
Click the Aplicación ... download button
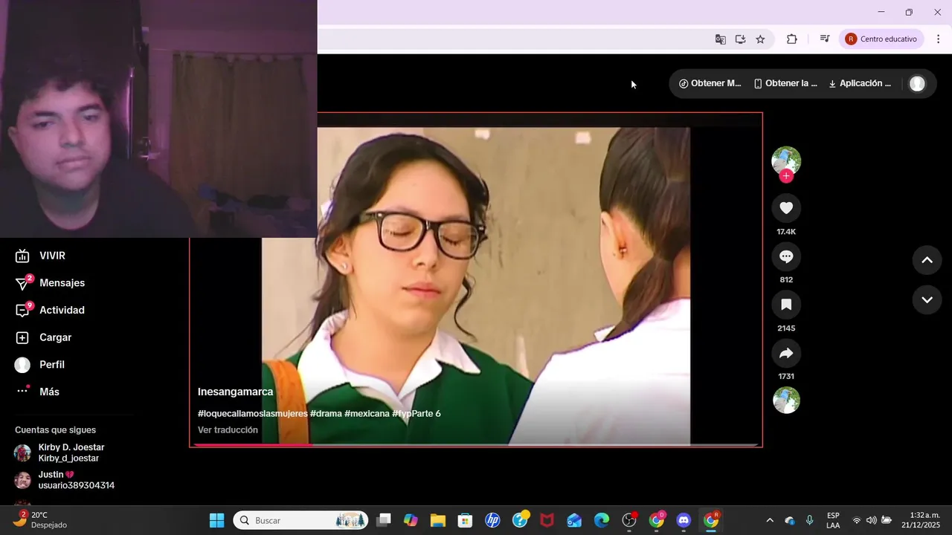tap(860, 83)
